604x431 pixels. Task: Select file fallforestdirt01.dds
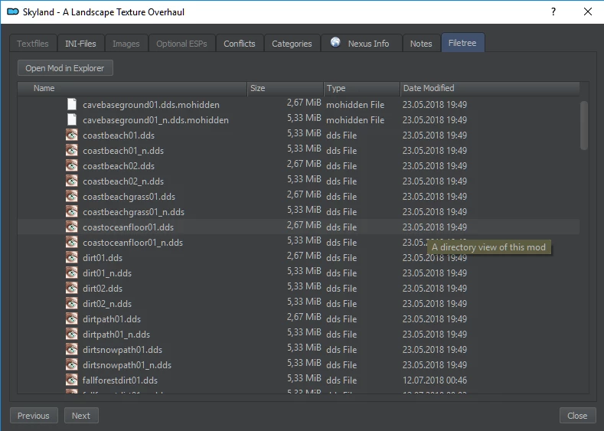pos(120,380)
